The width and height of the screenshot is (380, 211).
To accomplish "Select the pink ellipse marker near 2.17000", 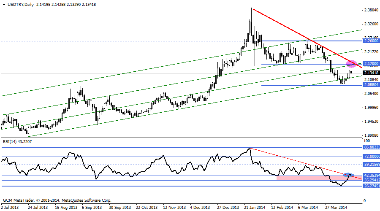I will coord(351,64).
